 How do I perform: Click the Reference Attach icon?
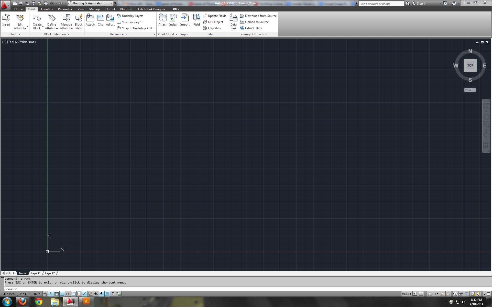point(90,18)
